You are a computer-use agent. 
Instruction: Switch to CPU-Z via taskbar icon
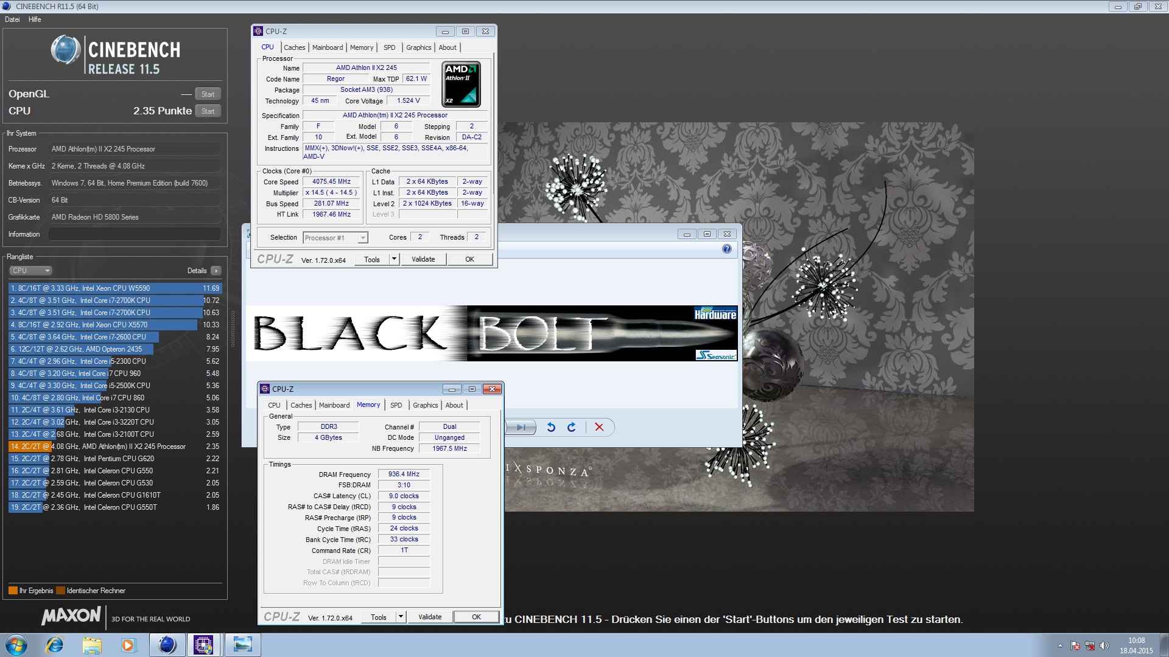click(x=204, y=645)
